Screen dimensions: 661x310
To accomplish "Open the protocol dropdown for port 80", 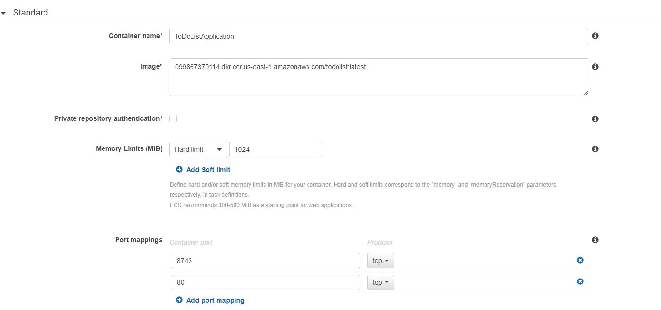I will click(381, 282).
